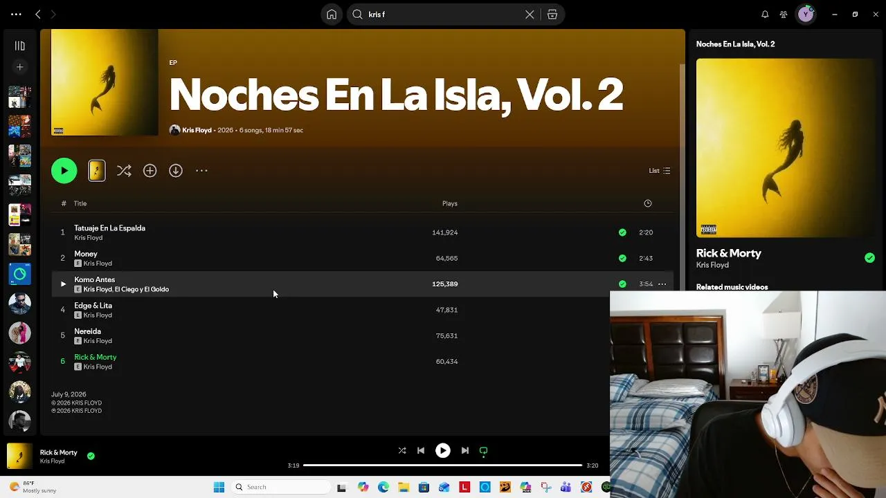This screenshot has width=886, height=498.
Task: Open the Windows Start menu
Action: click(x=219, y=487)
